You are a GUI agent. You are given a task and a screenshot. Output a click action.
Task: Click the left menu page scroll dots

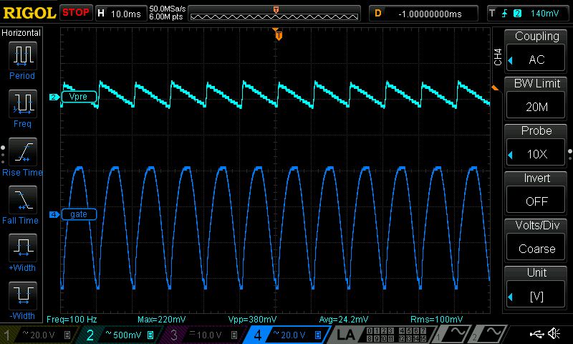3,155
